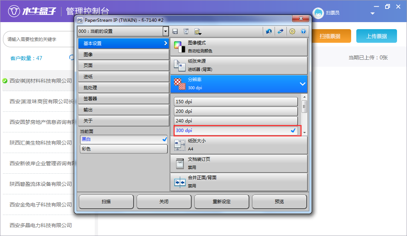Select customer 陕西汇美生物科技有限公司
Image resolution: width=407 pixels, height=236 pixels.
[x=41, y=143]
